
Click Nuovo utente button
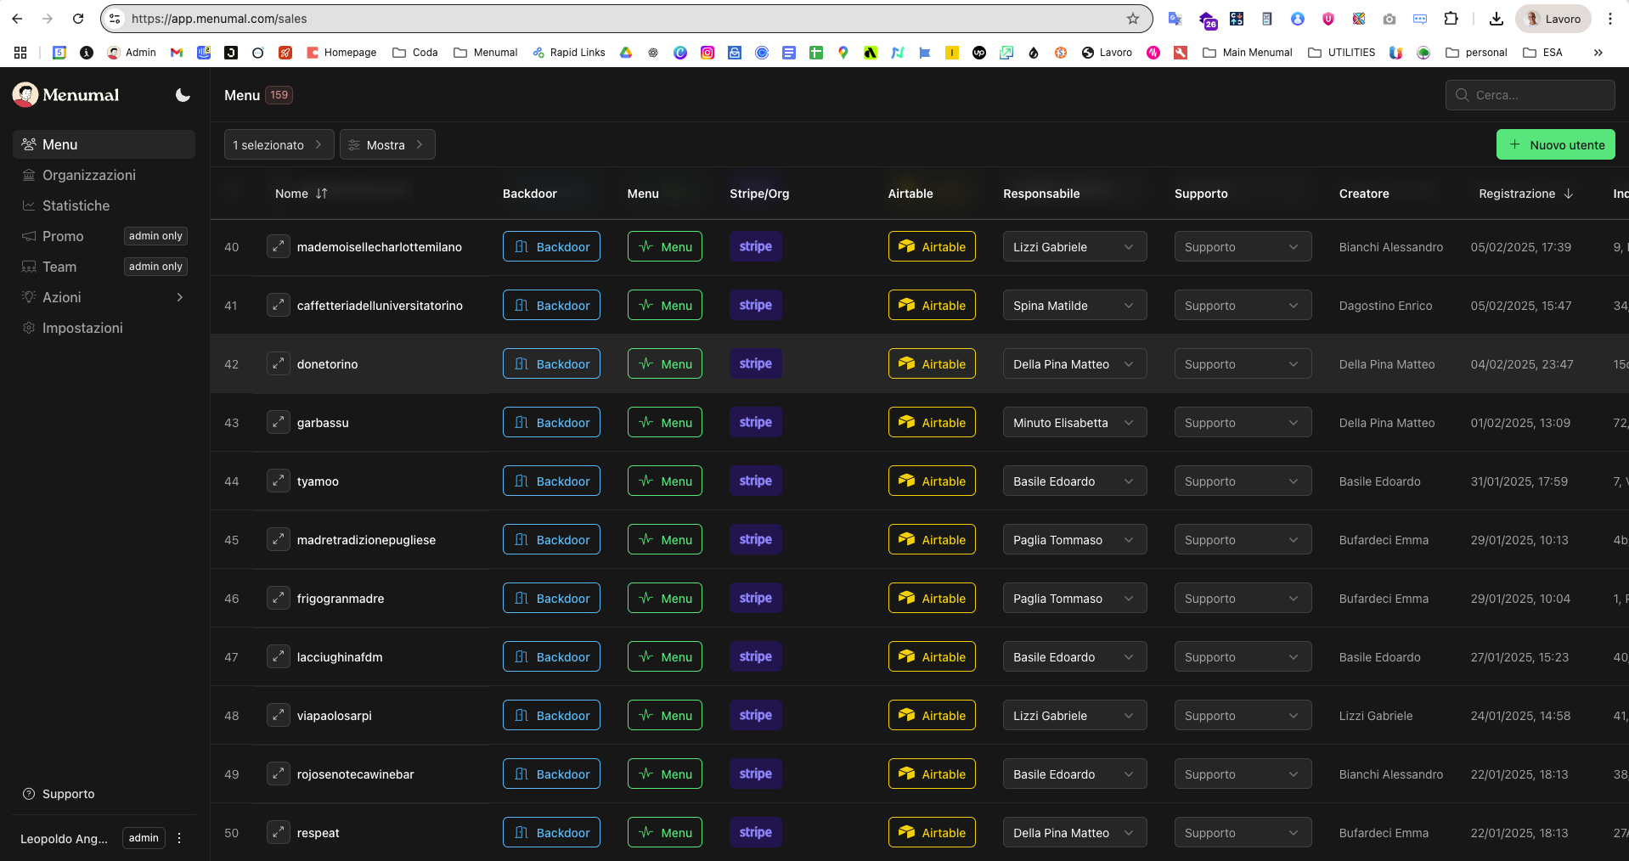(1555, 145)
